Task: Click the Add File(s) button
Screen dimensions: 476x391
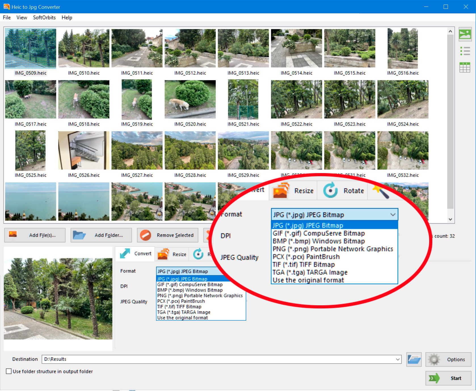Action: tap(35, 235)
